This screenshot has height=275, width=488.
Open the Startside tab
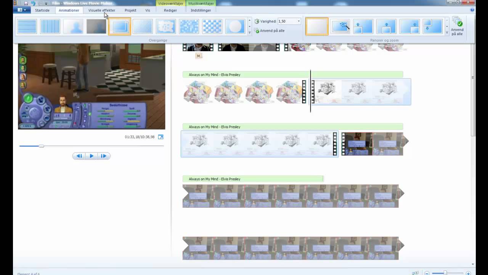42,10
